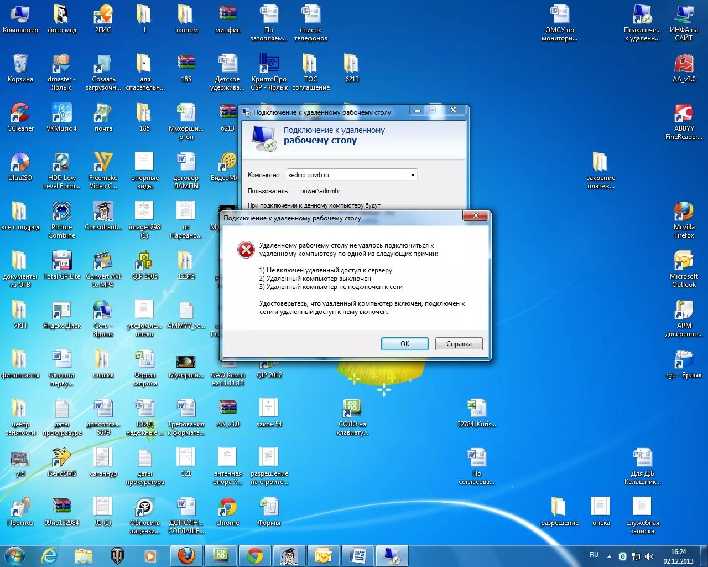Image resolution: width=708 pixels, height=567 pixels.
Task: Select the Picture Combine icon
Action: point(61,220)
